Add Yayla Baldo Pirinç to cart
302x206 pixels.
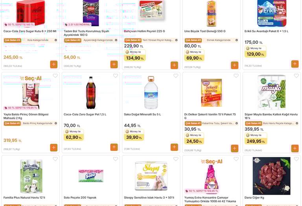(54, 148)
